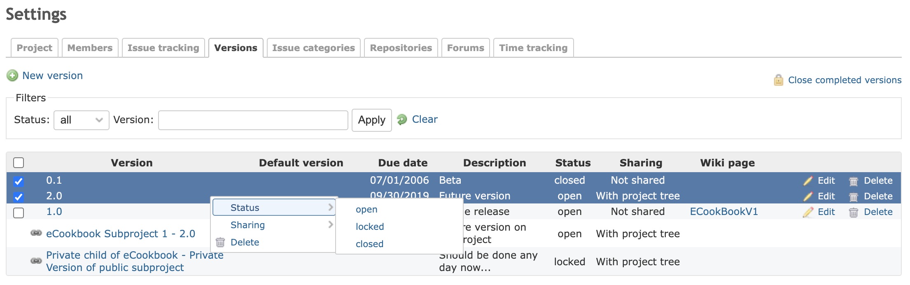Click the trash icon in the context menu

point(220,242)
